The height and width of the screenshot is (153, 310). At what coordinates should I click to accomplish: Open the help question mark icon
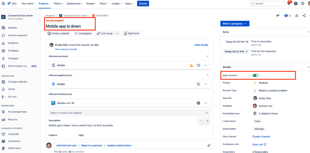pyautogui.click(x=296, y=4)
